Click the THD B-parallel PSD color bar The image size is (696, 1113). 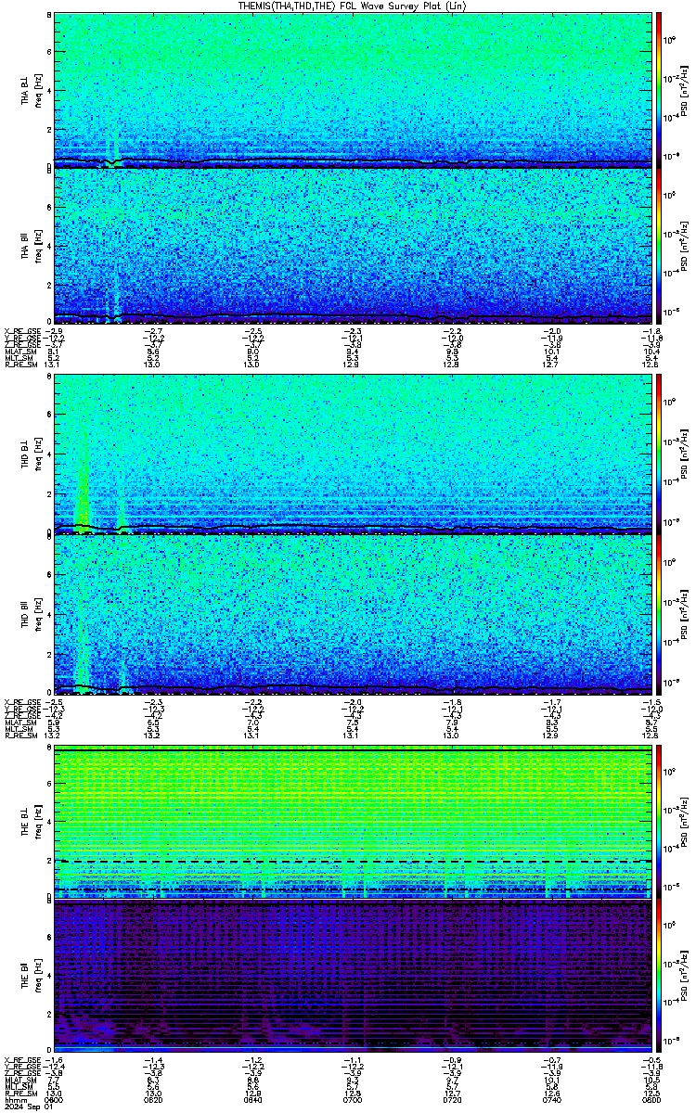(x=659, y=613)
